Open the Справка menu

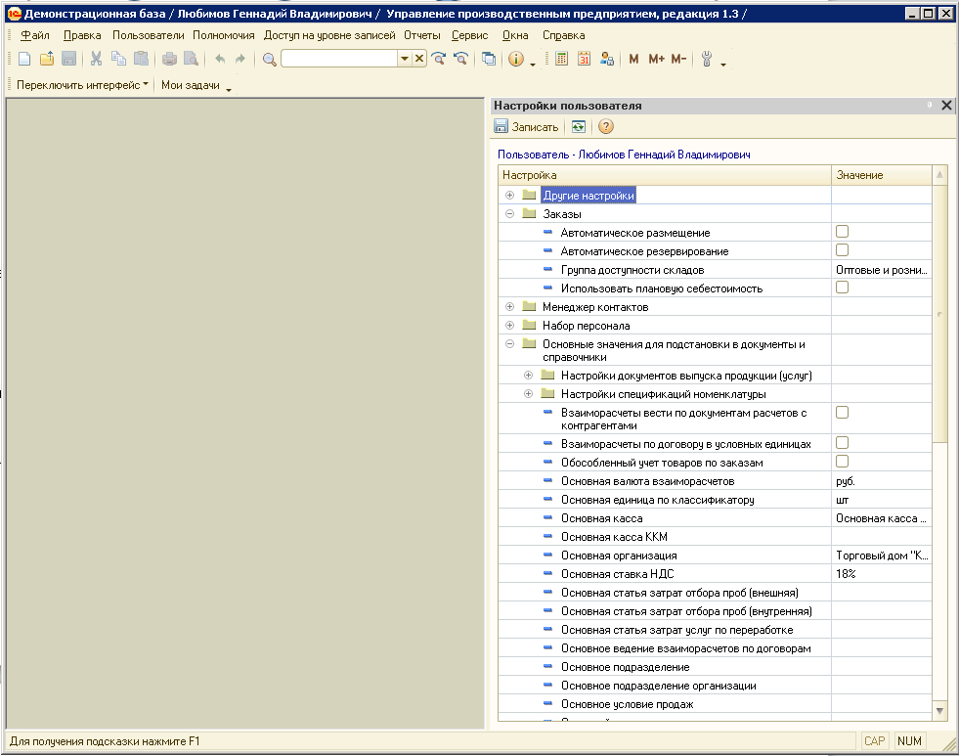563,35
